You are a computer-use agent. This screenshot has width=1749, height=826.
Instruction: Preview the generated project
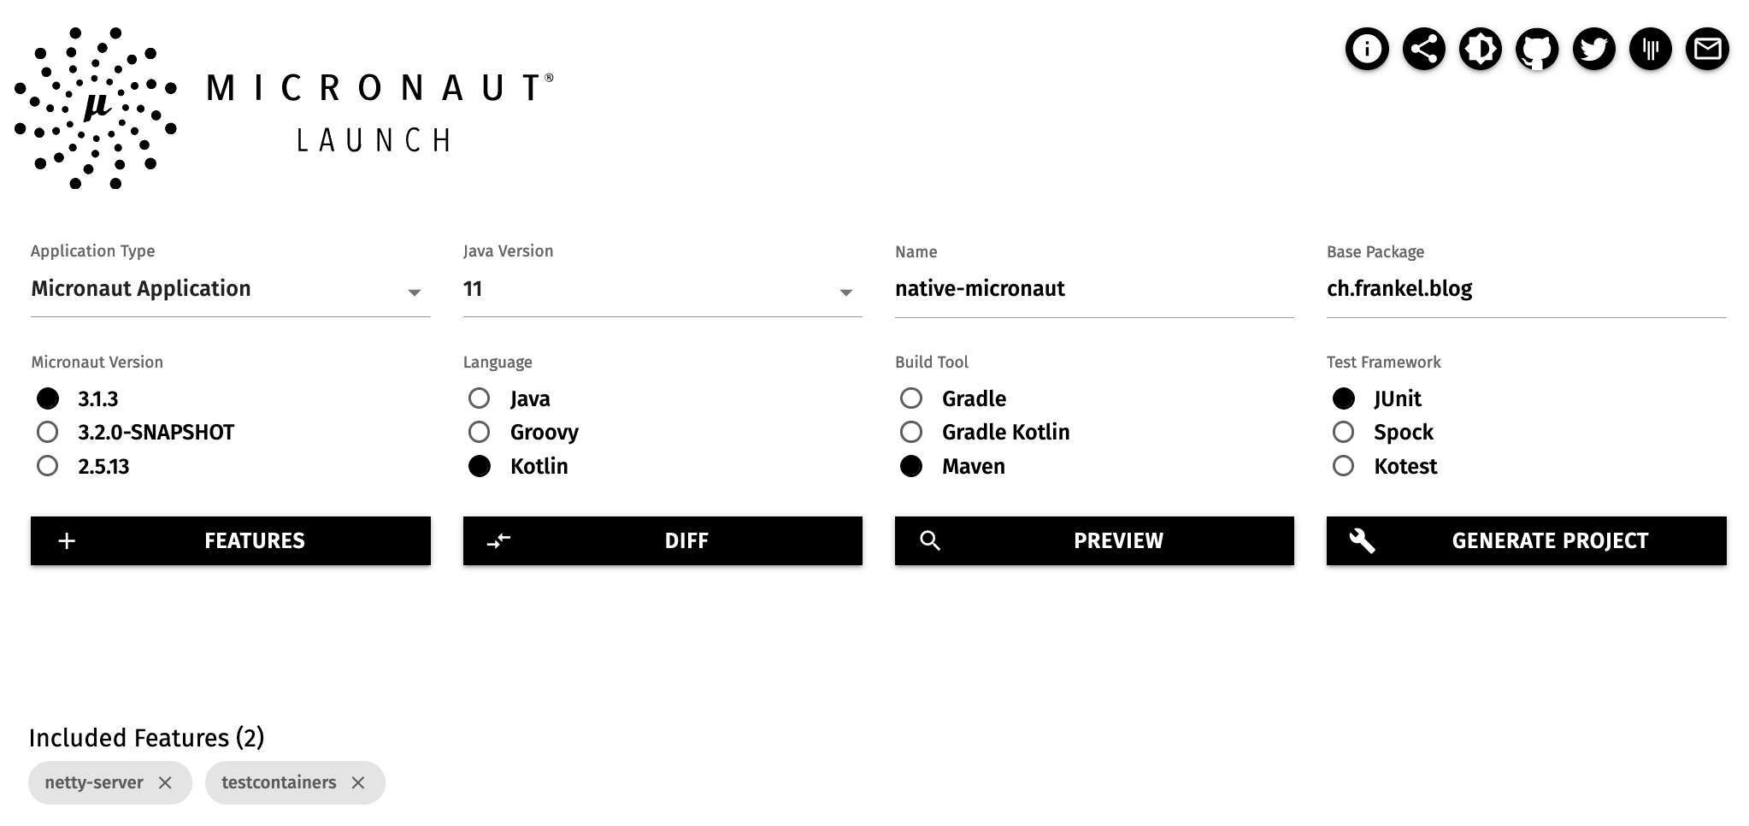point(1094,540)
